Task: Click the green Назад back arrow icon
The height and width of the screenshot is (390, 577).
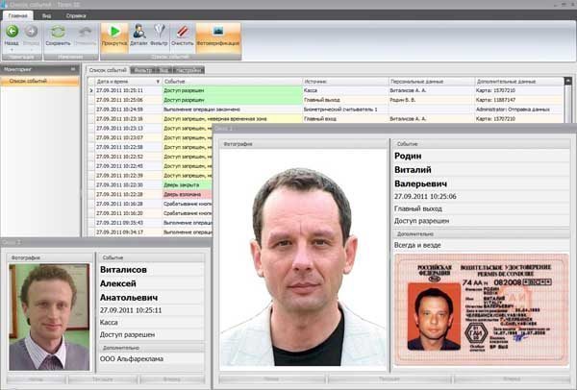Action: pos(12,31)
